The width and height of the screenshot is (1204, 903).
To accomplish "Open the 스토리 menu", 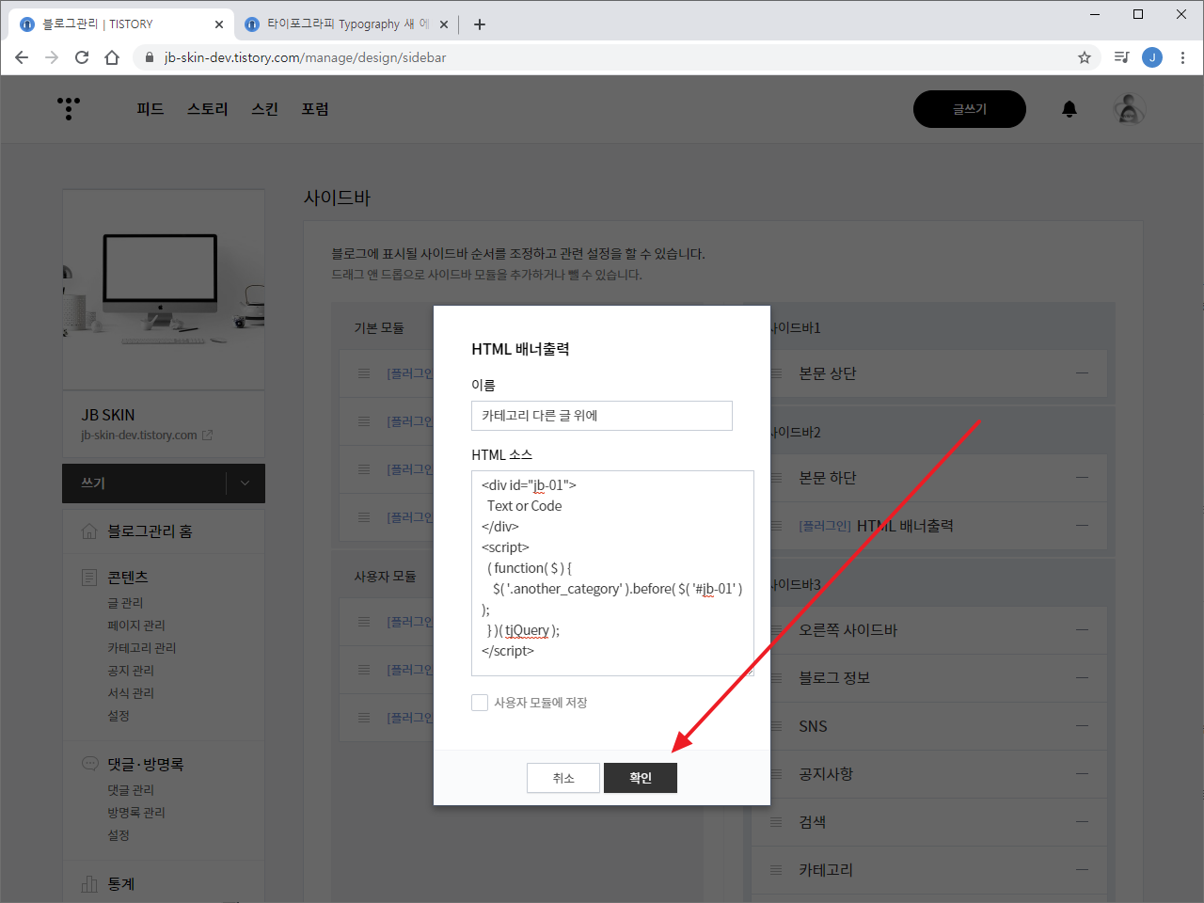I will pos(208,109).
